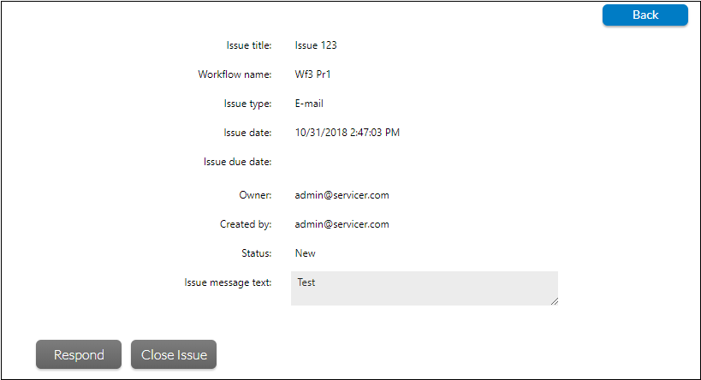701x380 pixels.
Task: Click the Created by email admin@servicer.com
Action: click(342, 224)
